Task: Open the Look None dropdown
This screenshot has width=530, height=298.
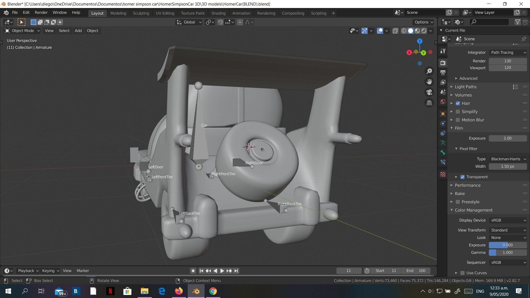Action: click(508, 238)
